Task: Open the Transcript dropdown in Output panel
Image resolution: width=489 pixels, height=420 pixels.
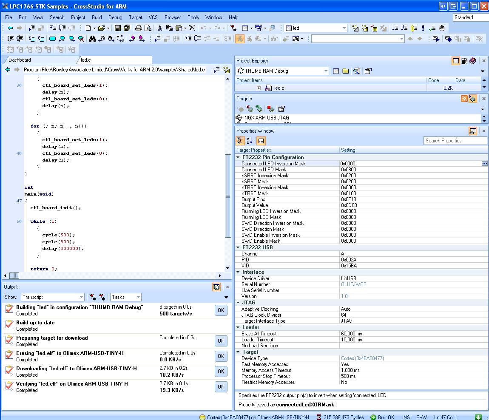Action: pyautogui.click(x=81, y=297)
